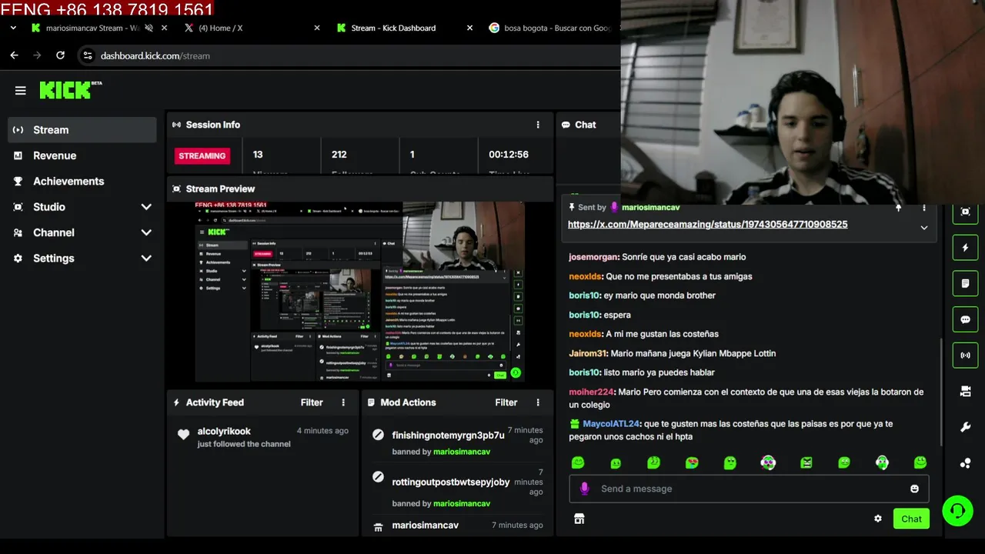Image resolution: width=985 pixels, height=554 pixels.
Task: Open the browser tab list dropdown
Action: [13, 28]
